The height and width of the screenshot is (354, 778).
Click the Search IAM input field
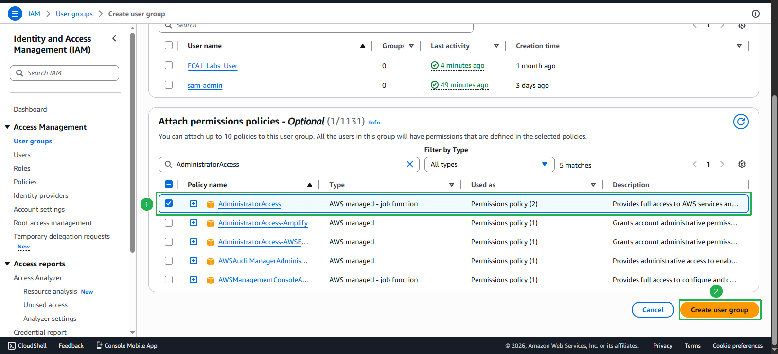click(x=64, y=73)
